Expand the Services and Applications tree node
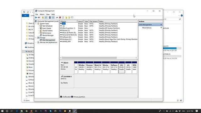The width and height of the screenshot is (201, 113). [x=36, y=42]
